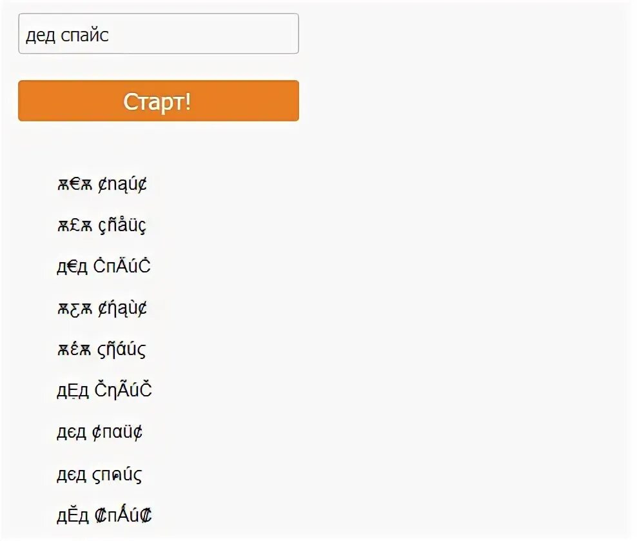Click the word 'дед' inside the input box
This screenshot has width=637, height=541.
click(x=40, y=36)
